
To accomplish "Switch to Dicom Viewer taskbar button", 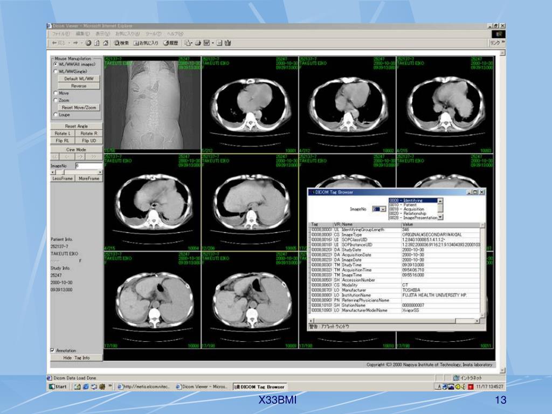I will pyautogui.click(x=203, y=387).
